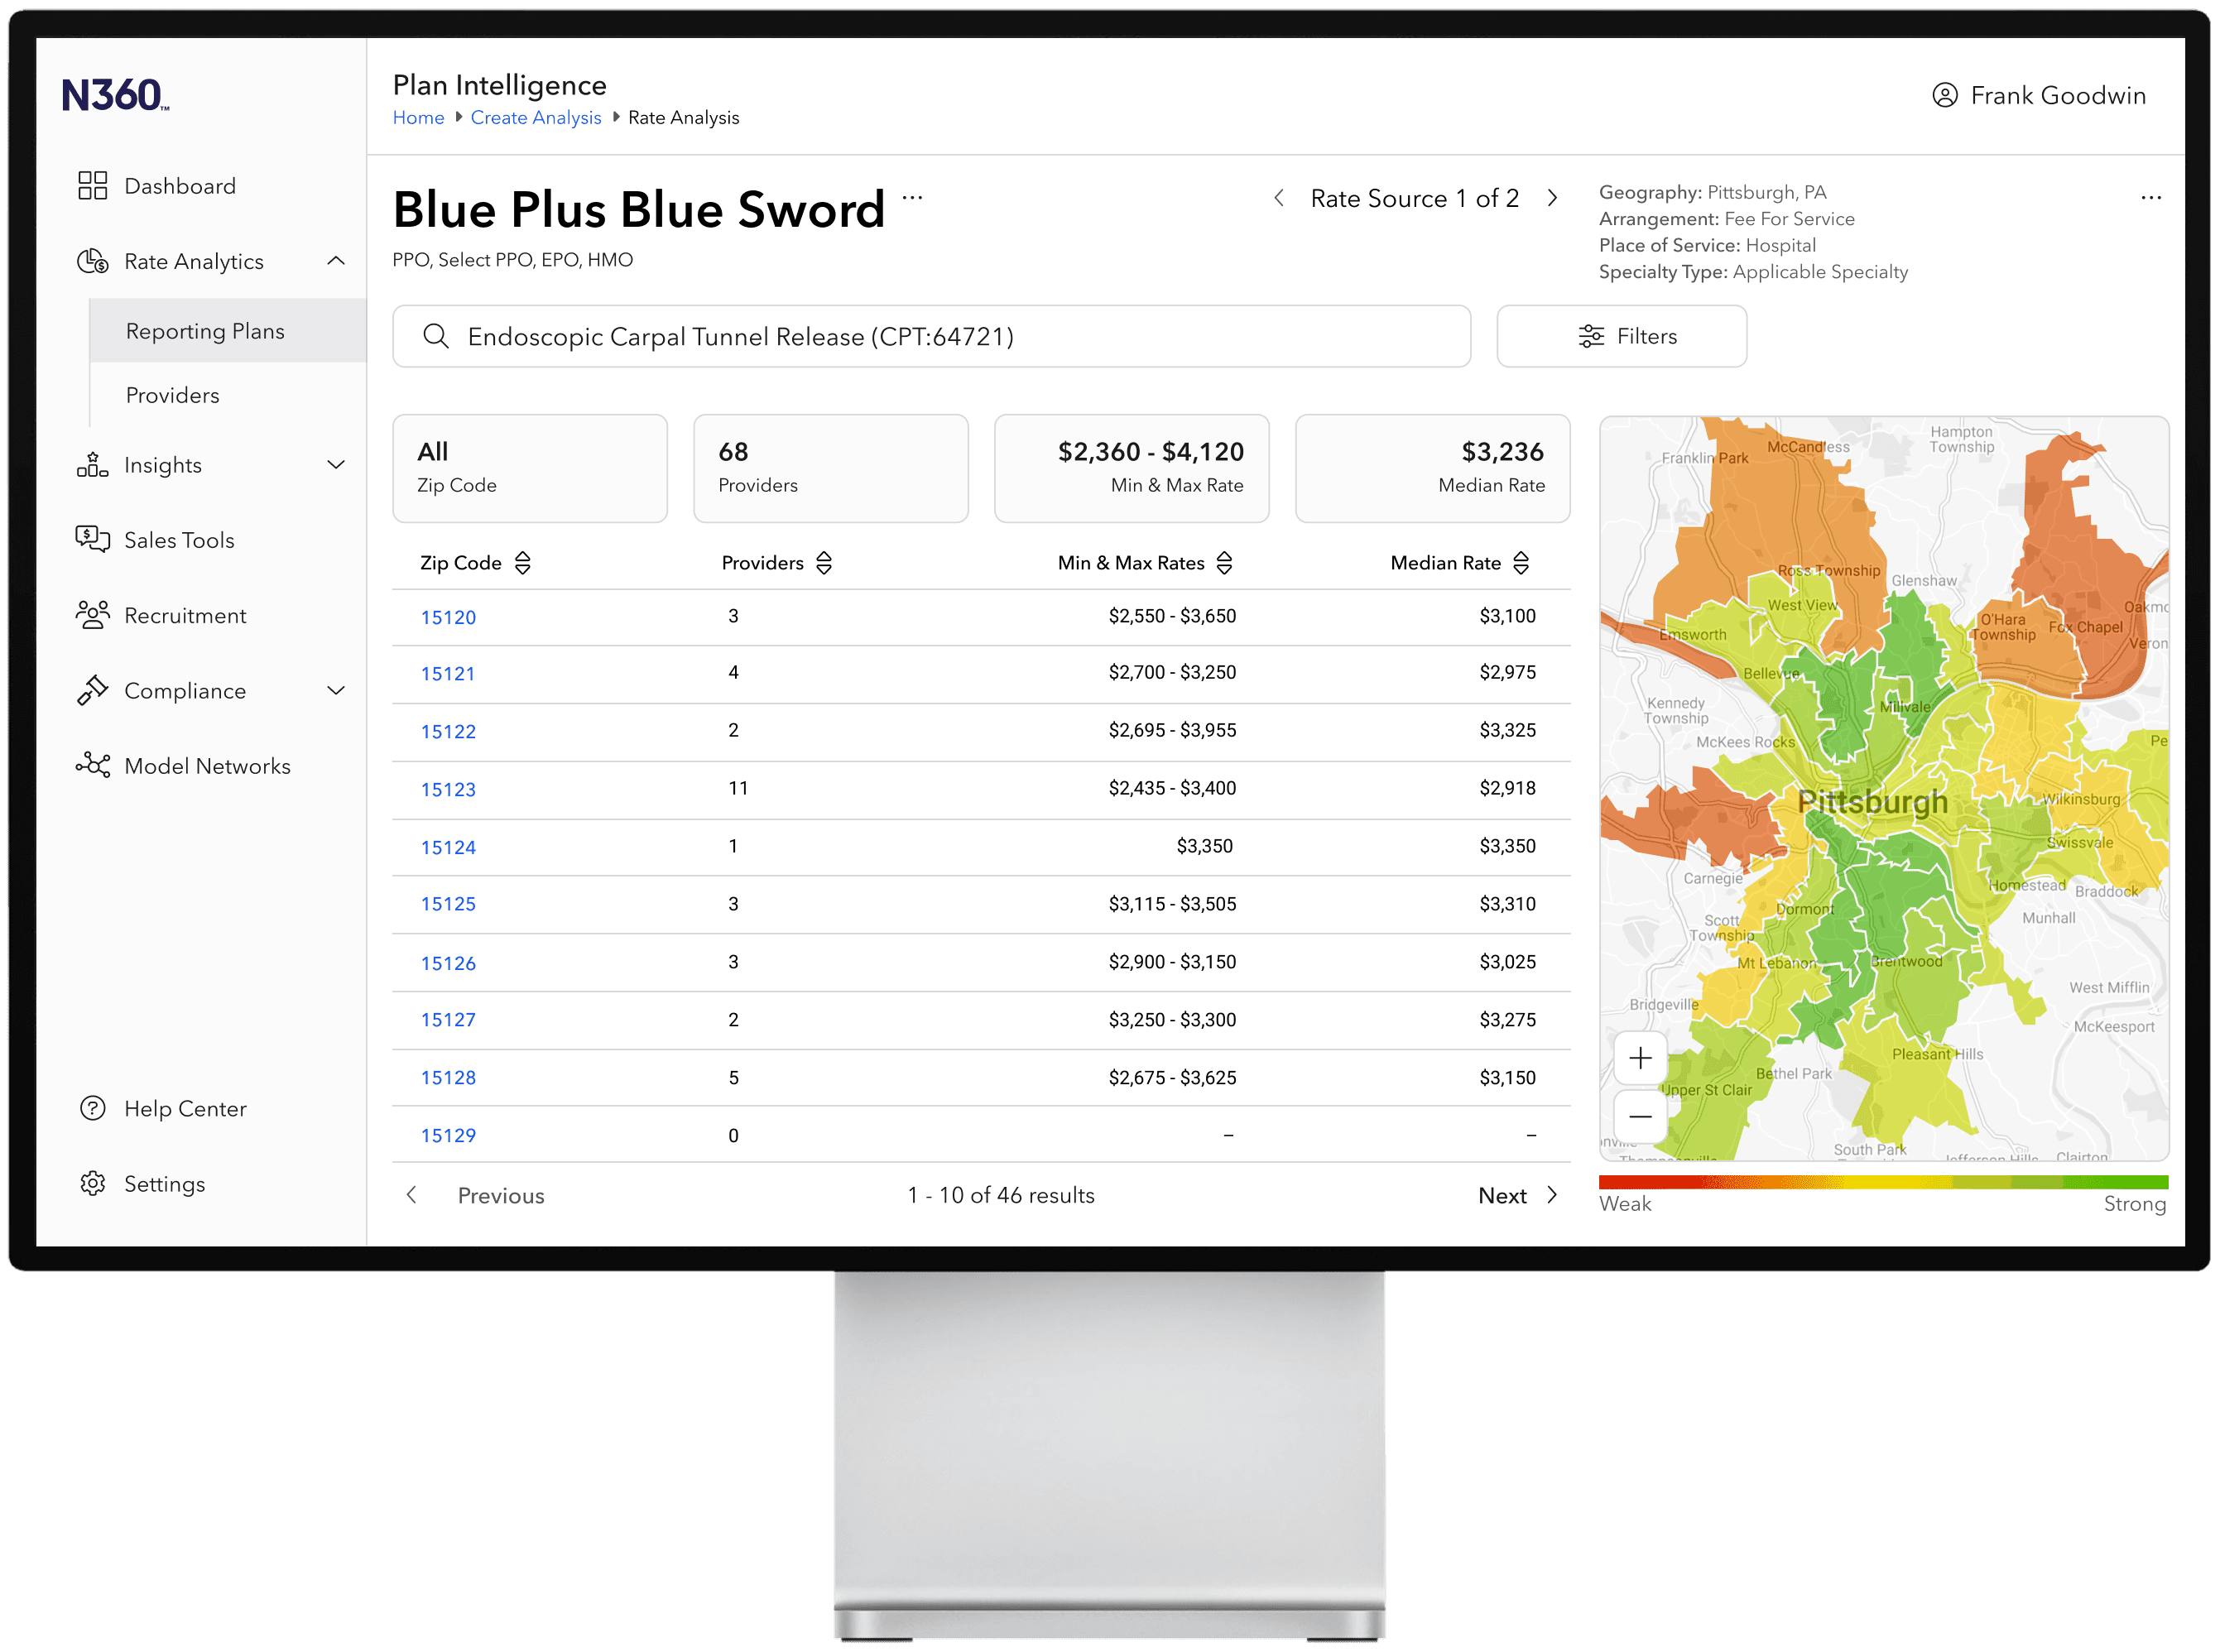The image size is (2220, 1652).
Task: Click the Sales Tools chat icon
Action: point(92,539)
